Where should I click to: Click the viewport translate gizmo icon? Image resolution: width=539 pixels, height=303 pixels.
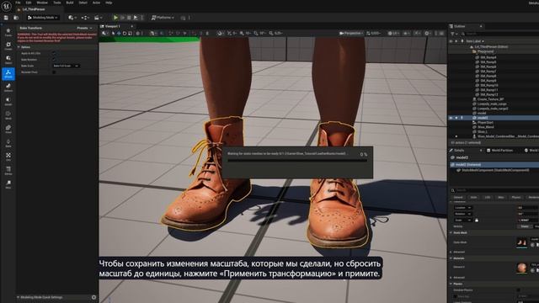(x=119, y=34)
